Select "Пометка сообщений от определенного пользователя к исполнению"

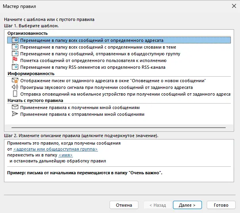pos(93,60)
